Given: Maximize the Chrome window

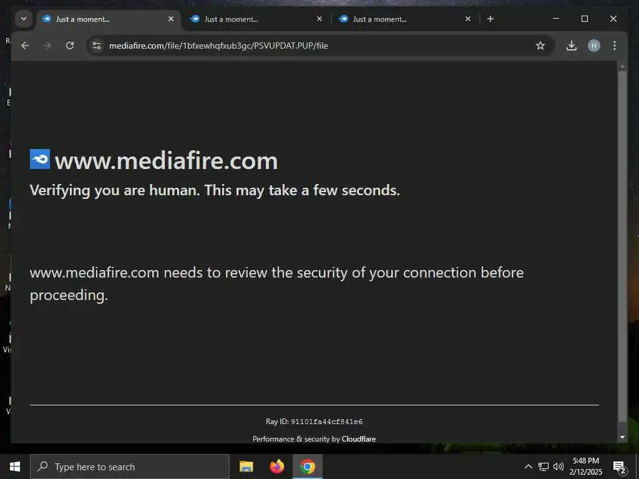Looking at the screenshot, I should (x=584, y=19).
